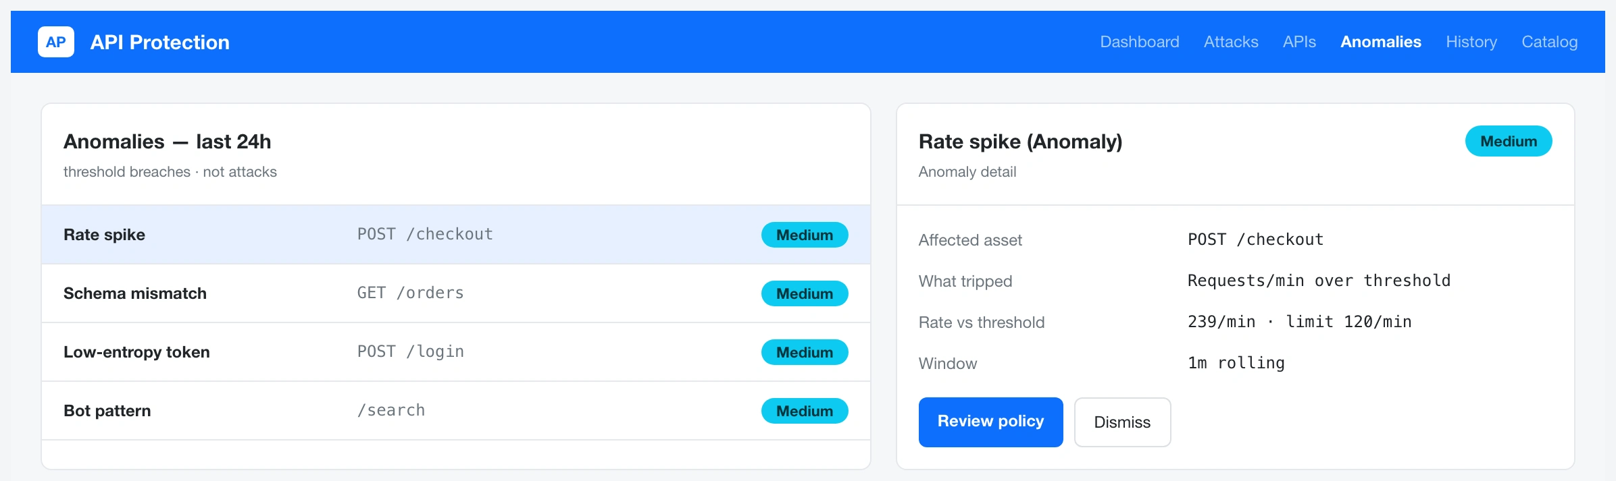Click the Review policy button
Screen dimensions: 1616x481
pyautogui.click(x=990, y=422)
